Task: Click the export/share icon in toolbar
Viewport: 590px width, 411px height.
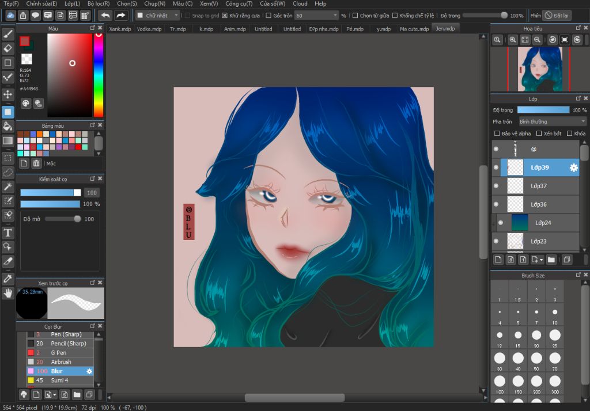Action: (x=23, y=16)
